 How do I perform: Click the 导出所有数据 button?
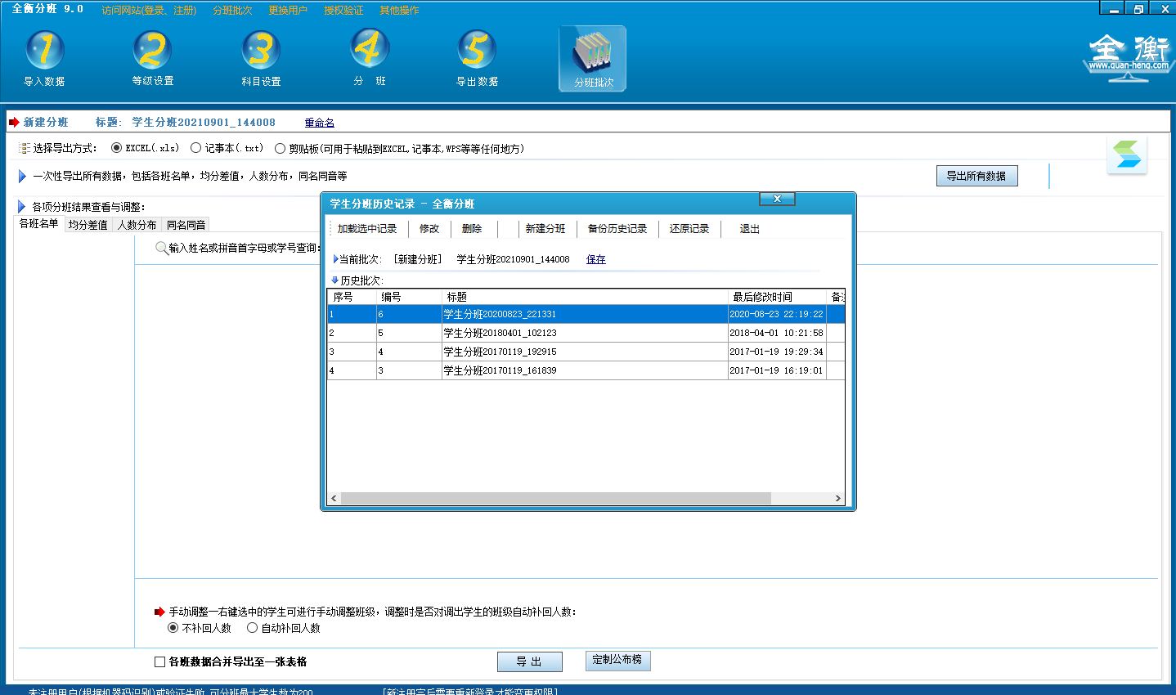click(976, 176)
